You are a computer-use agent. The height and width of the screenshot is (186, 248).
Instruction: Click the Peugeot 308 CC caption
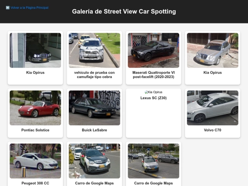point(35,183)
